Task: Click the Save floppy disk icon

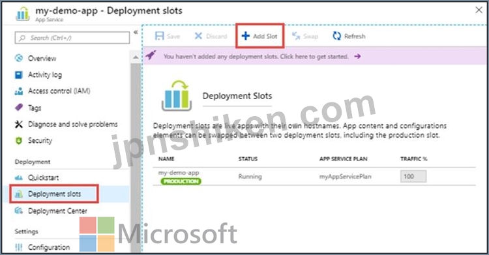Action: pos(159,36)
